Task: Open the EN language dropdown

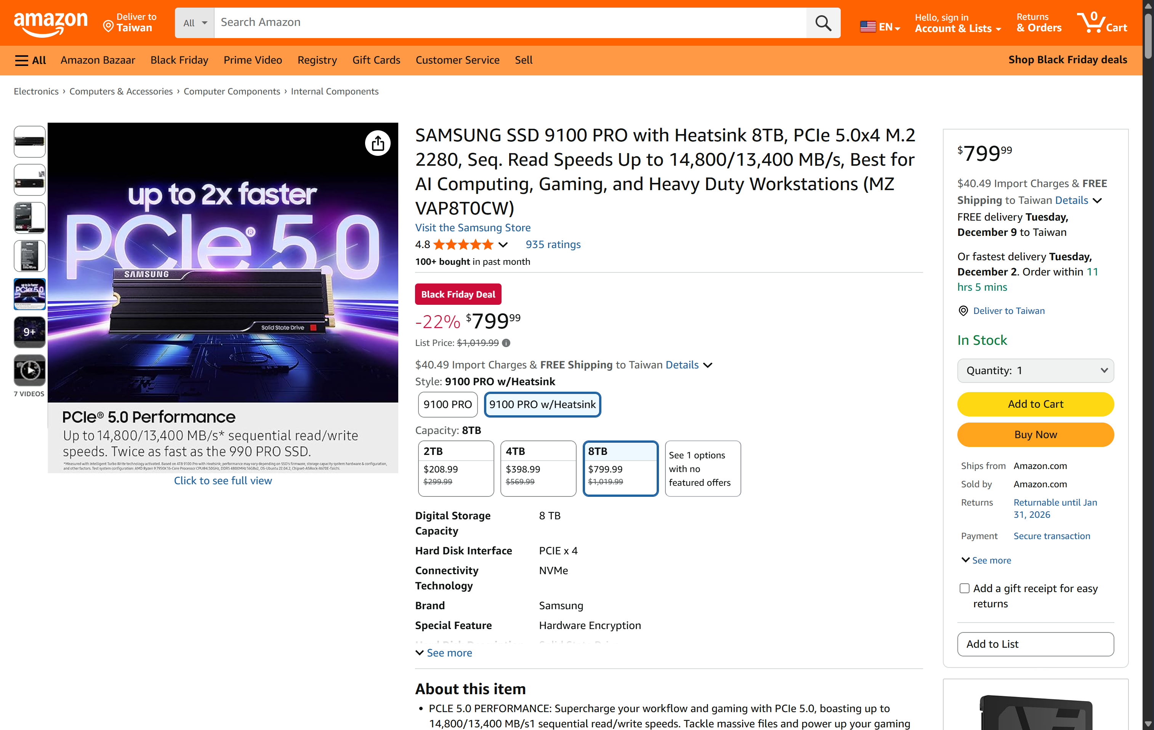Action: [880, 27]
